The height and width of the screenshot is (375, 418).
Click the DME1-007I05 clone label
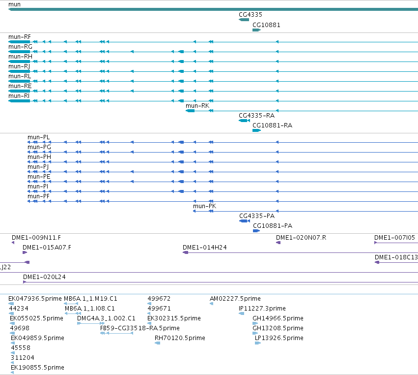point(394,238)
